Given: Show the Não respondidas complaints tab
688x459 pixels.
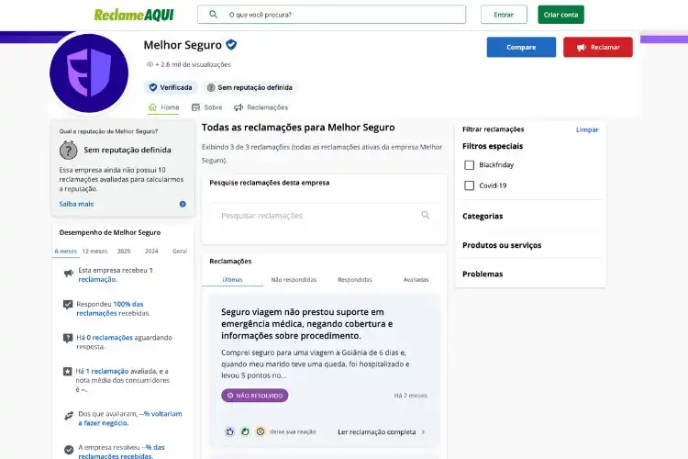Looking at the screenshot, I should 294,279.
